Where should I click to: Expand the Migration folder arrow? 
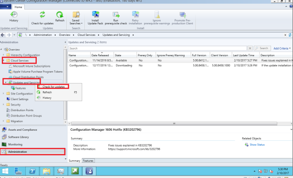pos(3,121)
